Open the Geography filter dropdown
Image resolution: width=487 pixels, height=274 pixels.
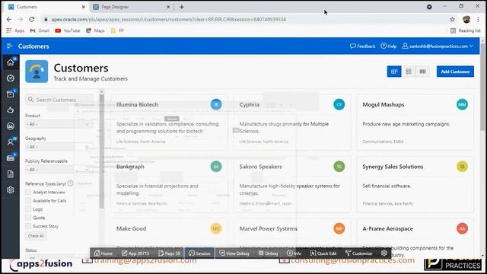[x=59, y=147]
